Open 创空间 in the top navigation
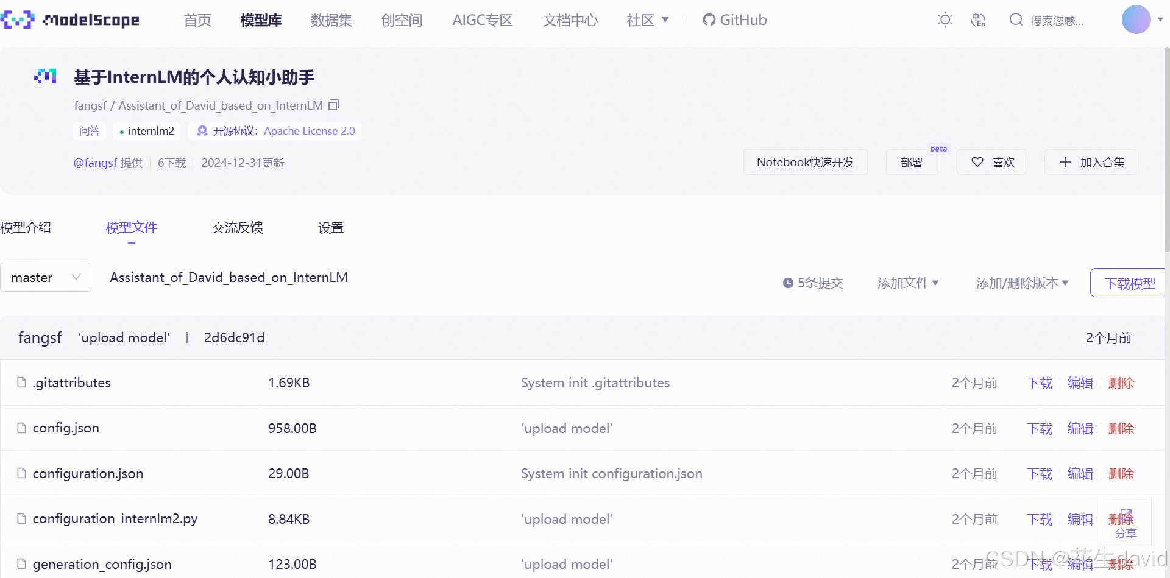This screenshot has height=578, width=1170. tap(402, 20)
